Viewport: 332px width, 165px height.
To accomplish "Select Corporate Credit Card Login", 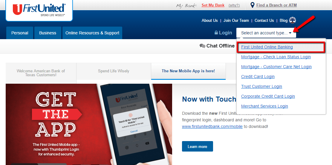I will (268, 96).
